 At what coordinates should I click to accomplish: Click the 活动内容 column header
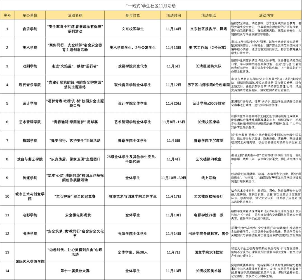(266, 15)
